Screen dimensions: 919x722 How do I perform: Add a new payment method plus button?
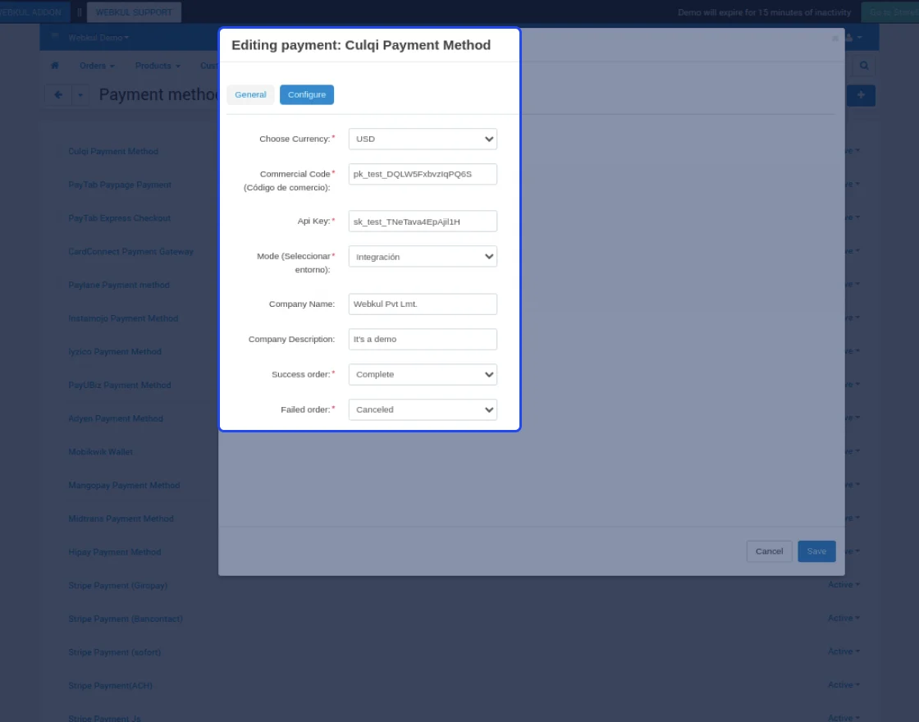[x=861, y=95]
